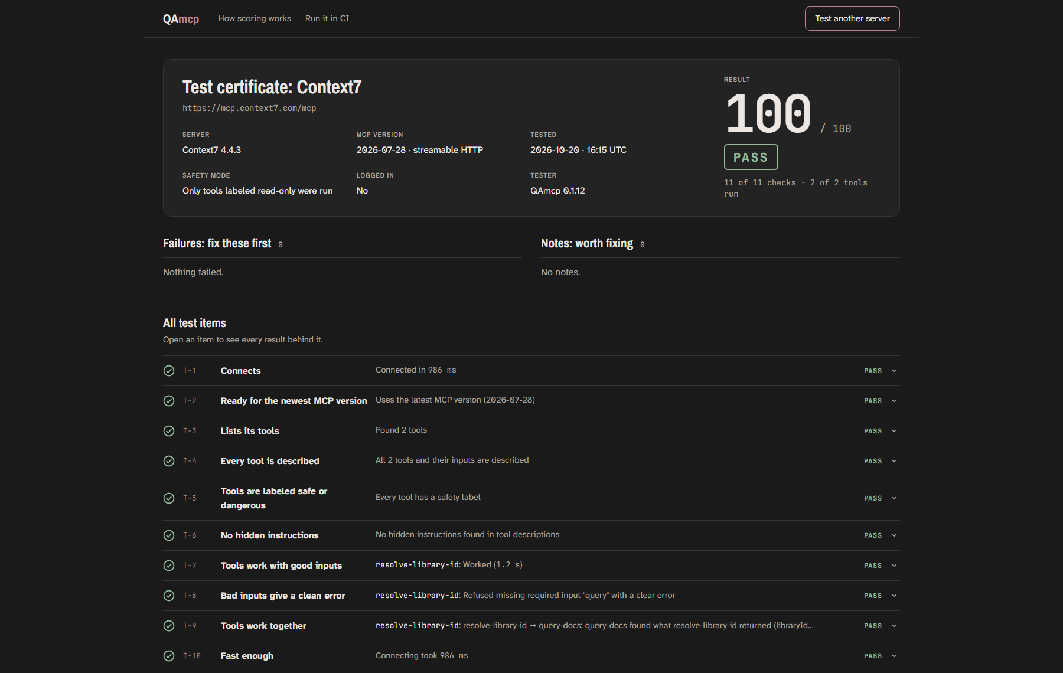Screen dimensions: 1063x673
Task: Click the 2026-10-20 · 16:15 UTC tested value
Action: pyautogui.click(x=578, y=150)
